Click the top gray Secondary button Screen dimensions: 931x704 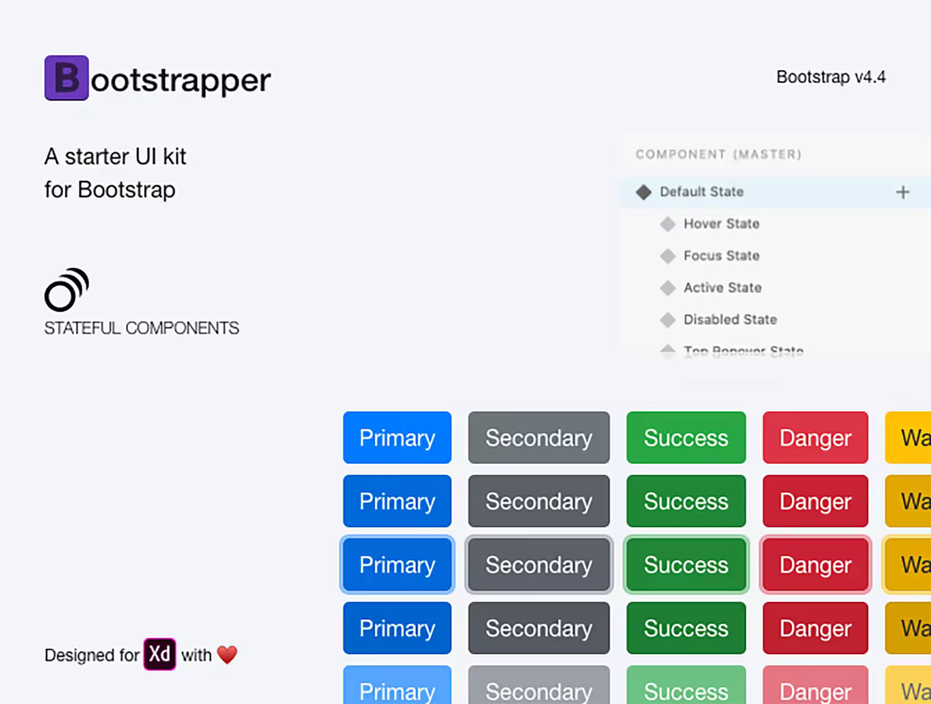(x=539, y=437)
